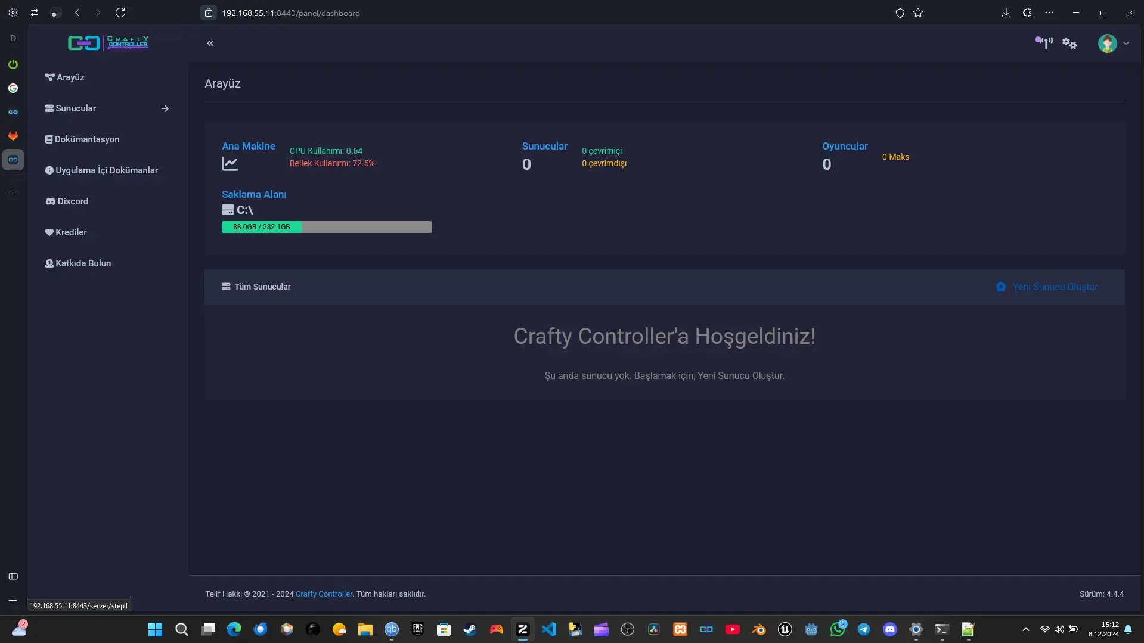This screenshot has height=643, width=1144.
Task: Open taskbar clock and date
Action: (1103, 629)
